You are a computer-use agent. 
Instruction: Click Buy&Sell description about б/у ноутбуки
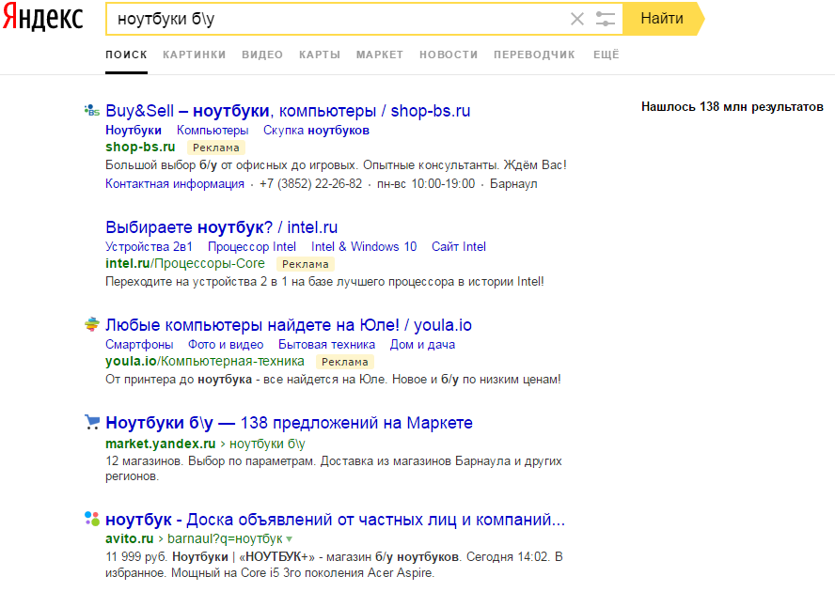pyautogui.click(x=336, y=165)
